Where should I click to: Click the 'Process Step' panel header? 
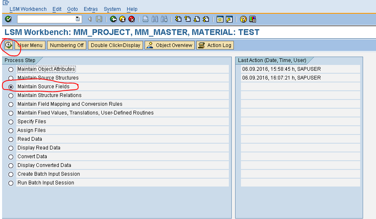[x=20, y=60]
